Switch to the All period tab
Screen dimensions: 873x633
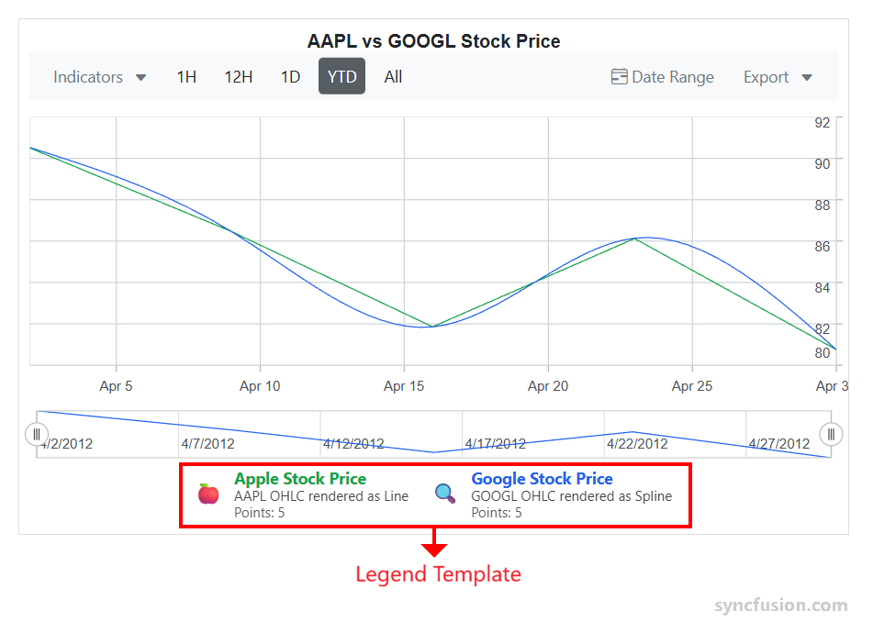click(x=393, y=77)
